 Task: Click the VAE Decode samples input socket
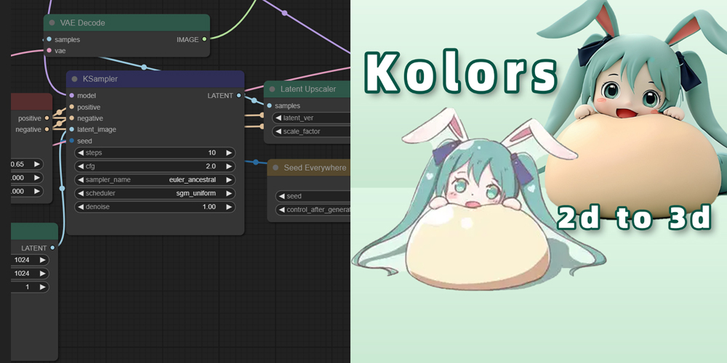click(x=49, y=39)
